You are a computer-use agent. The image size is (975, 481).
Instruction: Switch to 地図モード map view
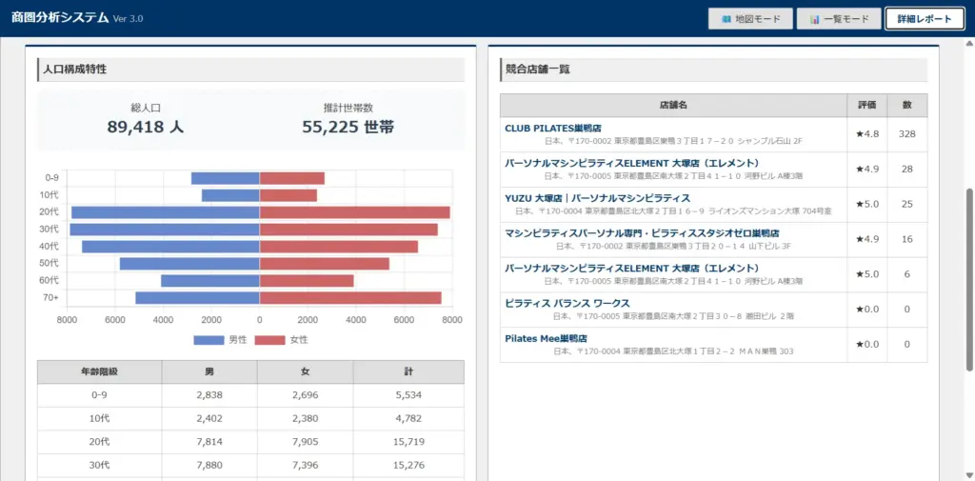tap(750, 19)
